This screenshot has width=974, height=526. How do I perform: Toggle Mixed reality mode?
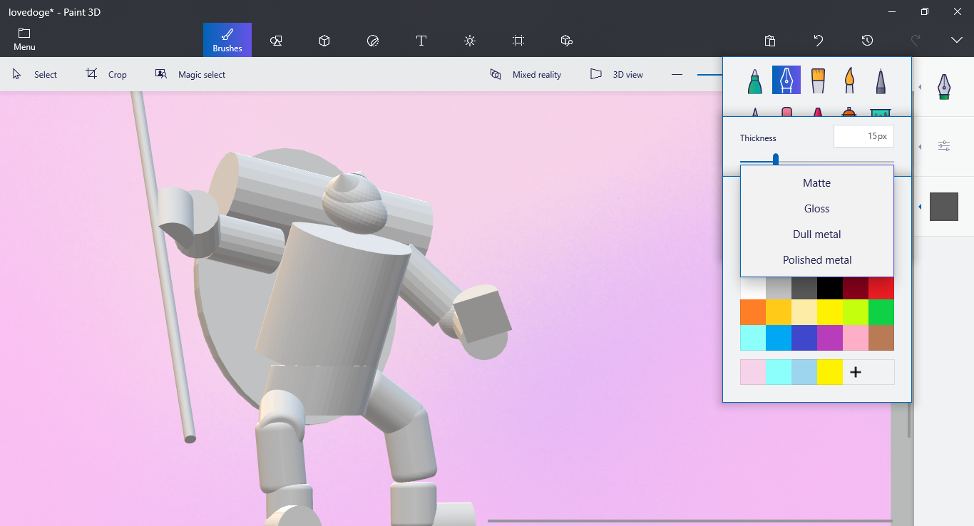click(526, 74)
